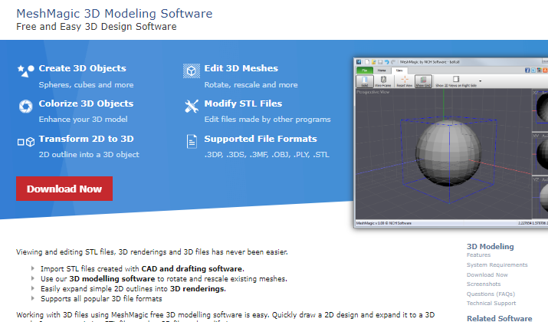This screenshot has width=548, height=322.
Task: Click the save disk icon in MeshMagic title bar
Action: point(380,62)
